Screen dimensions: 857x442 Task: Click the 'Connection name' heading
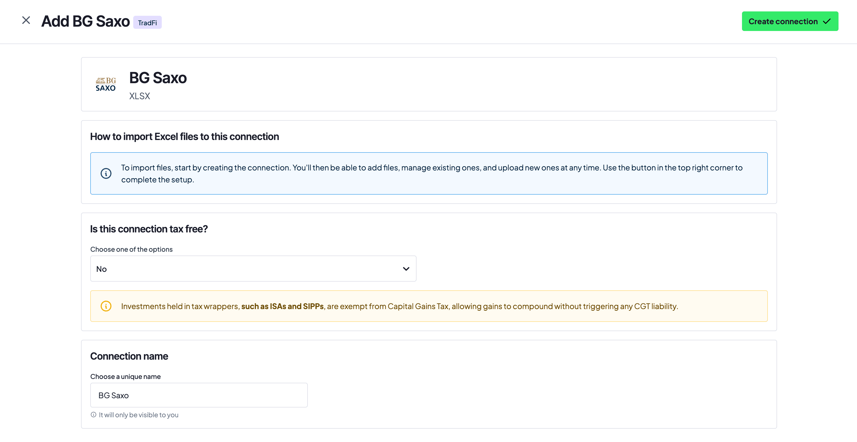point(129,357)
